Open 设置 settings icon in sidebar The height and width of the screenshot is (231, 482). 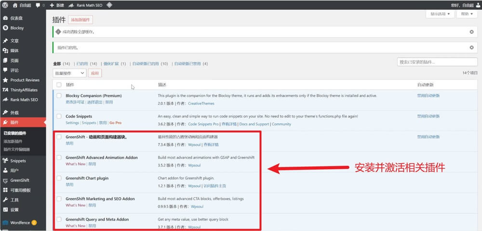click(5, 210)
